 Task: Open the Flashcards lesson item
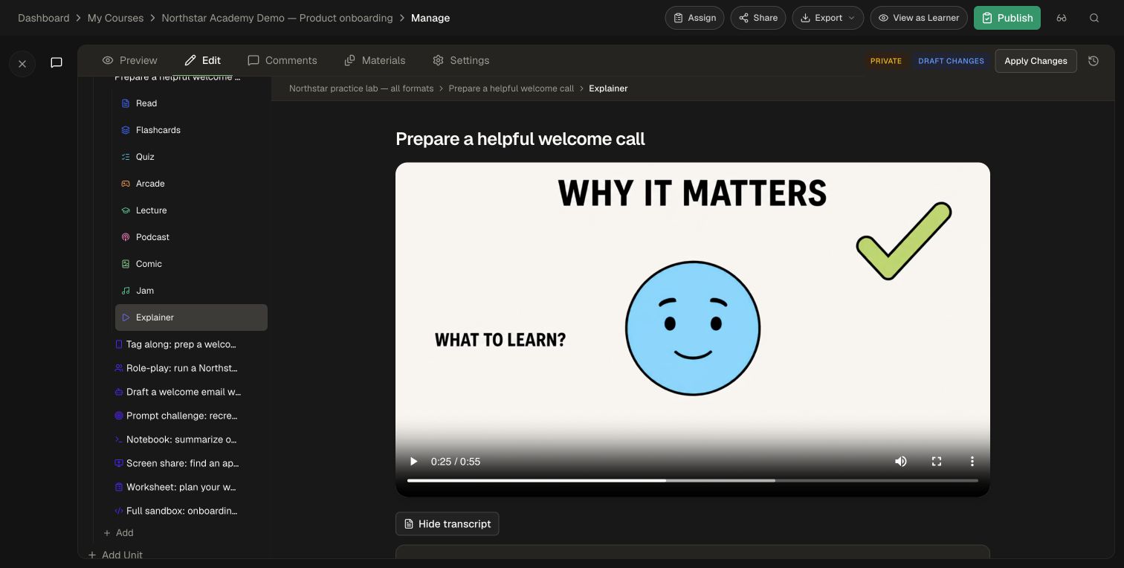[x=191, y=130]
